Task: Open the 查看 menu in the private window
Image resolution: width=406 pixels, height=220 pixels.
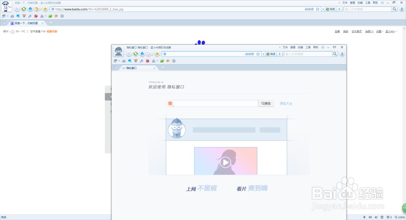Action: (x=293, y=47)
